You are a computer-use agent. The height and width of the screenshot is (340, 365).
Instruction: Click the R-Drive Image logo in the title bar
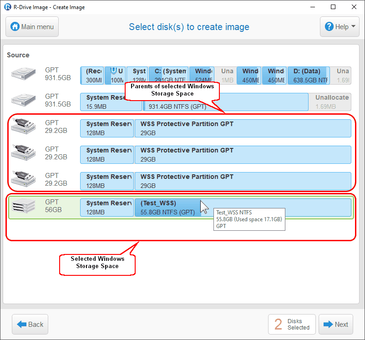point(8,7)
